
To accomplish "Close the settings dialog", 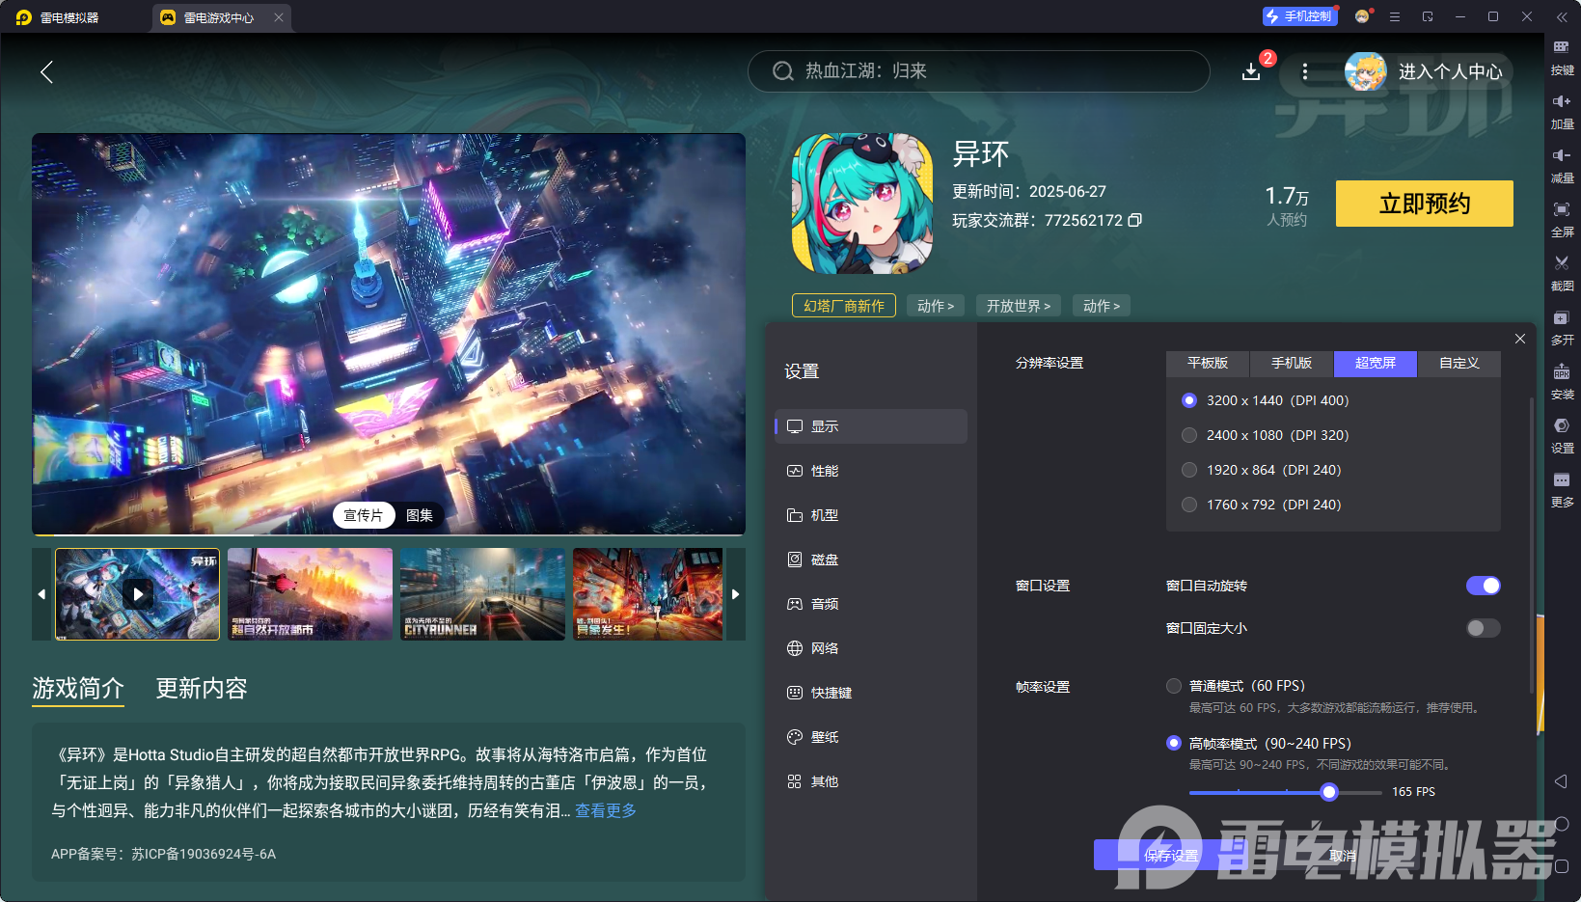I will tap(1520, 339).
